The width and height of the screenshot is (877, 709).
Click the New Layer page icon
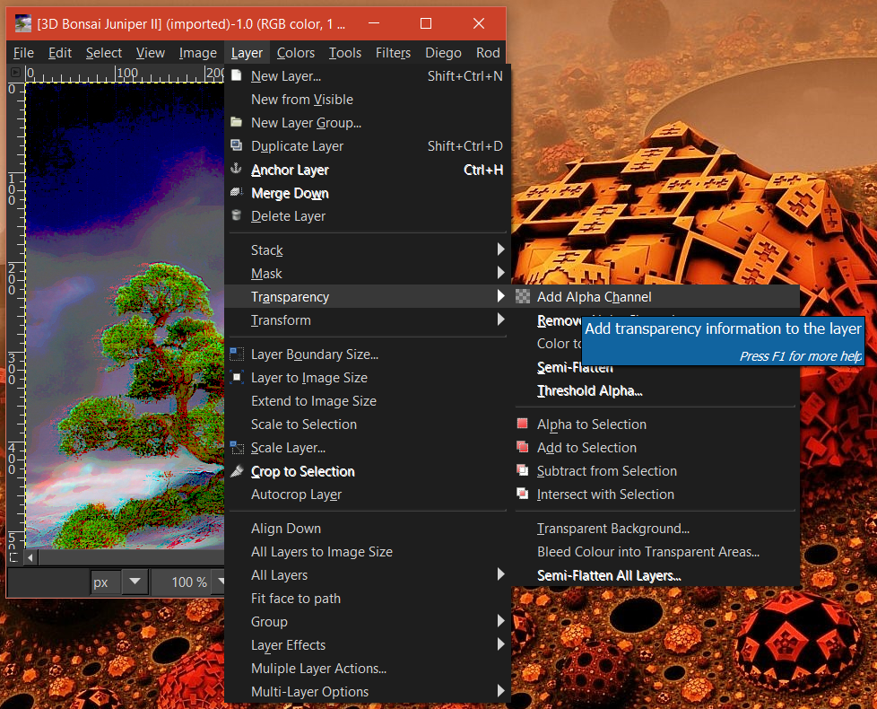pyautogui.click(x=237, y=75)
